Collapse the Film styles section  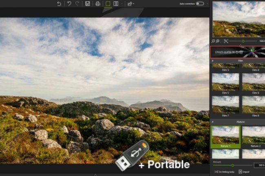click(x=212, y=61)
